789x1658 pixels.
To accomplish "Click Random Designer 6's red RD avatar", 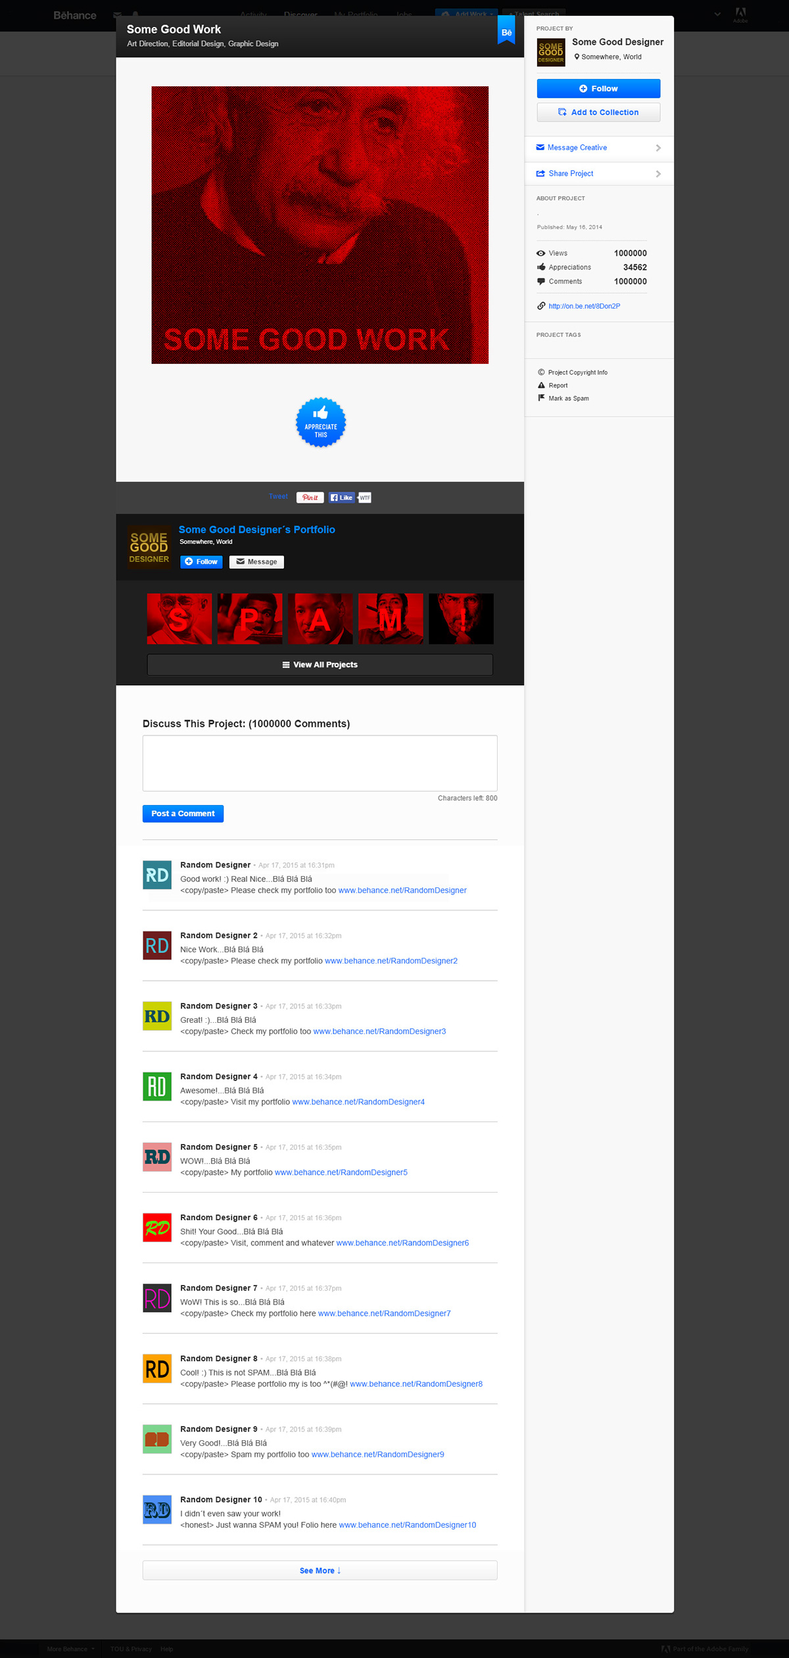I will coord(157,1227).
